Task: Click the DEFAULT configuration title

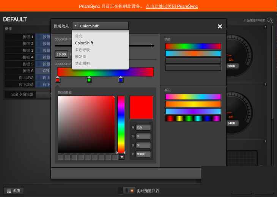Action: pos(15,19)
